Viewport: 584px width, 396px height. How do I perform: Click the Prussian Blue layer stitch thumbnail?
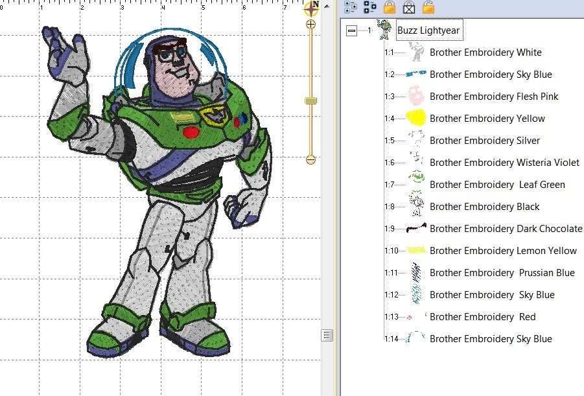pos(416,272)
